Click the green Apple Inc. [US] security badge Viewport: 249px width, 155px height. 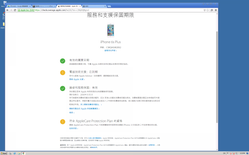26,10
